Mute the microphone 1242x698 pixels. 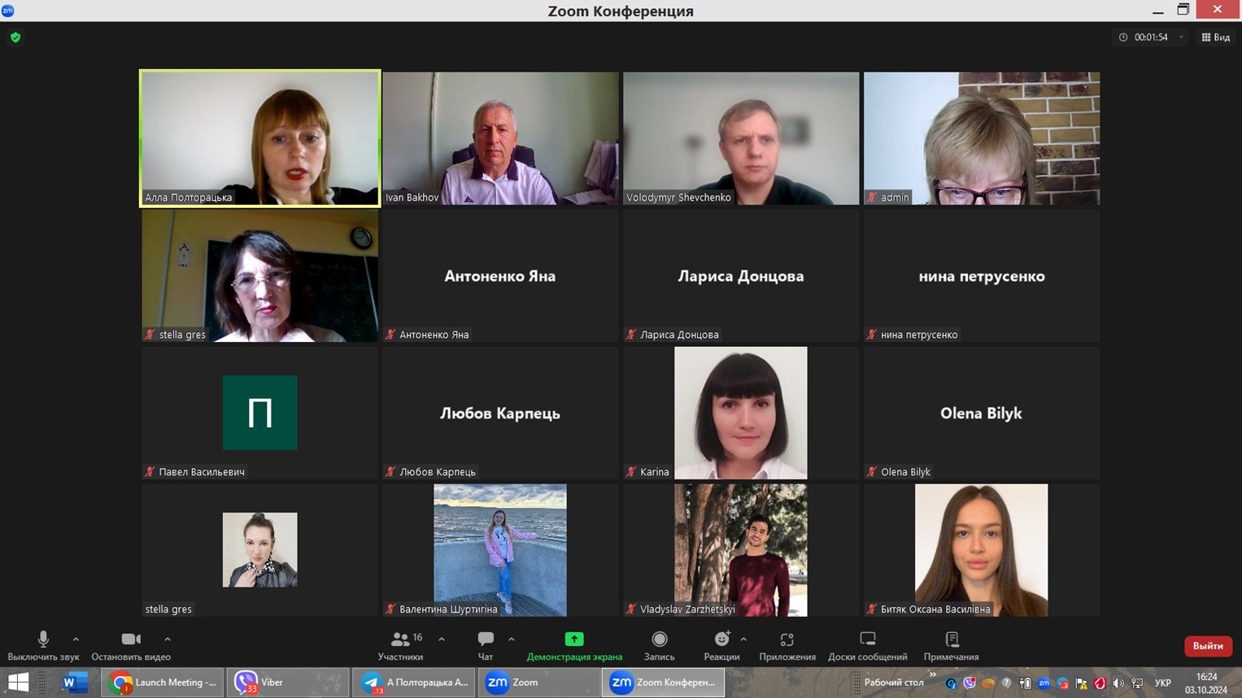coord(43,640)
